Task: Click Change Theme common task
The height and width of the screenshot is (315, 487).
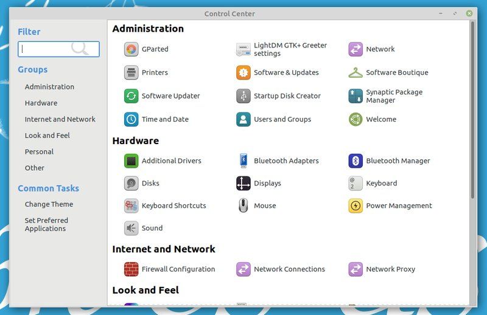Action: 49,204
